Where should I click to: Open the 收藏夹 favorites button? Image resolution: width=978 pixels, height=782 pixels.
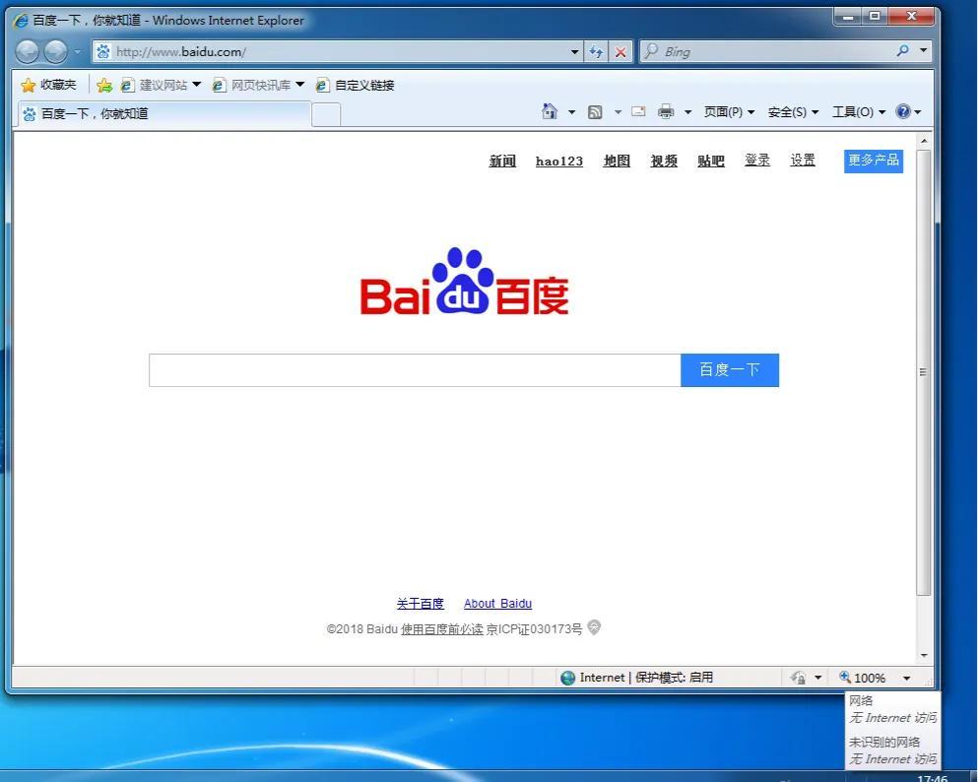tap(48, 85)
